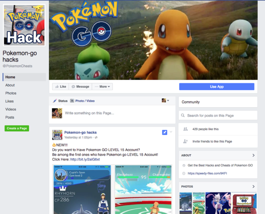Open the Charmander battle screenshot in the post

point(143,190)
